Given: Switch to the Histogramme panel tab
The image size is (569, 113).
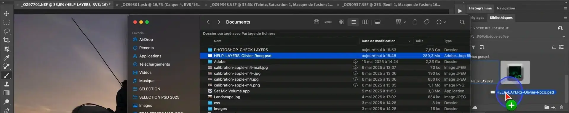Looking at the screenshot, I should (480, 8).
